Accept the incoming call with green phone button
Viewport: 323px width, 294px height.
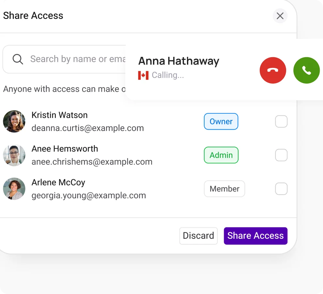tap(306, 70)
